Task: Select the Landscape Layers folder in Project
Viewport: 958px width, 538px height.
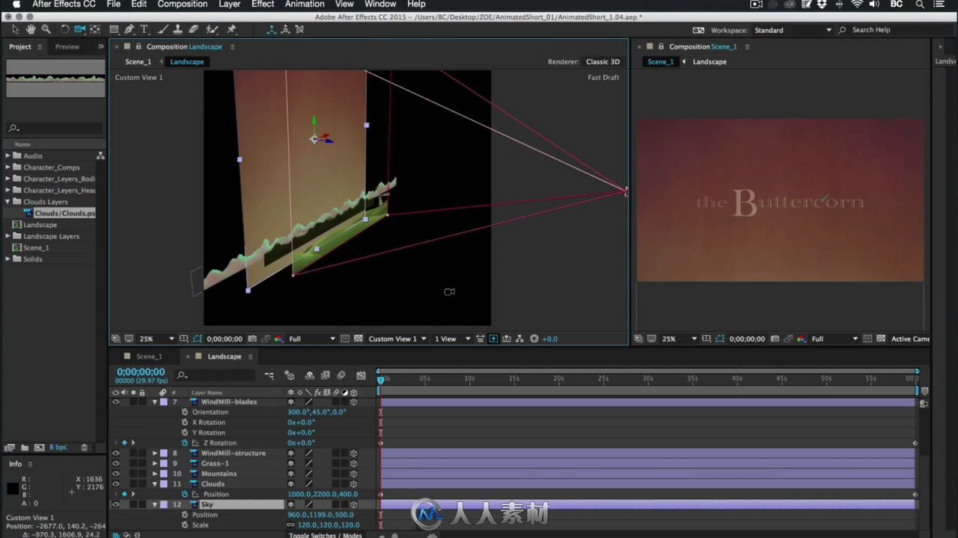Action: pyautogui.click(x=51, y=236)
